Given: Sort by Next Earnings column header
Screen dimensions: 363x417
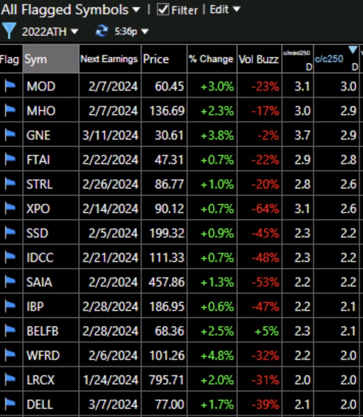Looking at the screenshot, I should tap(110, 59).
